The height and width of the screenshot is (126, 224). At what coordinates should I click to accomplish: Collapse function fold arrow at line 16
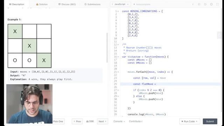118,57
